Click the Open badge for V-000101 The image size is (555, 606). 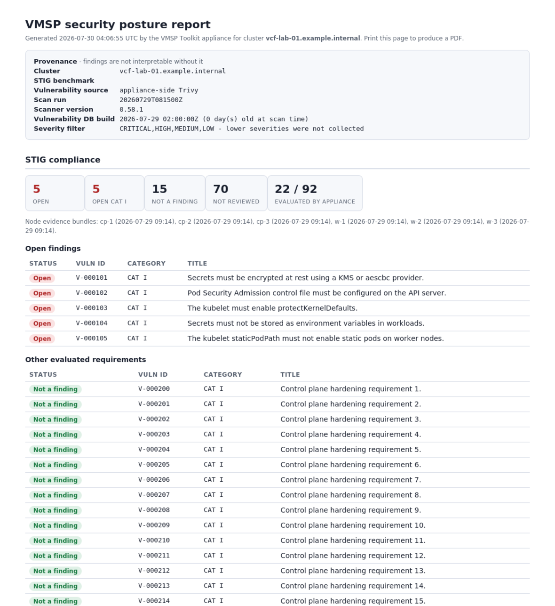pyautogui.click(x=42, y=278)
